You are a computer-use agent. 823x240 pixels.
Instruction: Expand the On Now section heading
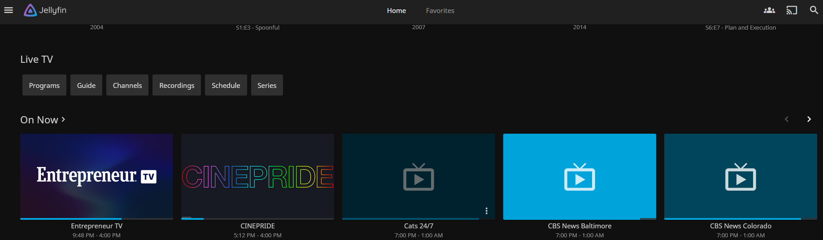[x=43, y=120]
